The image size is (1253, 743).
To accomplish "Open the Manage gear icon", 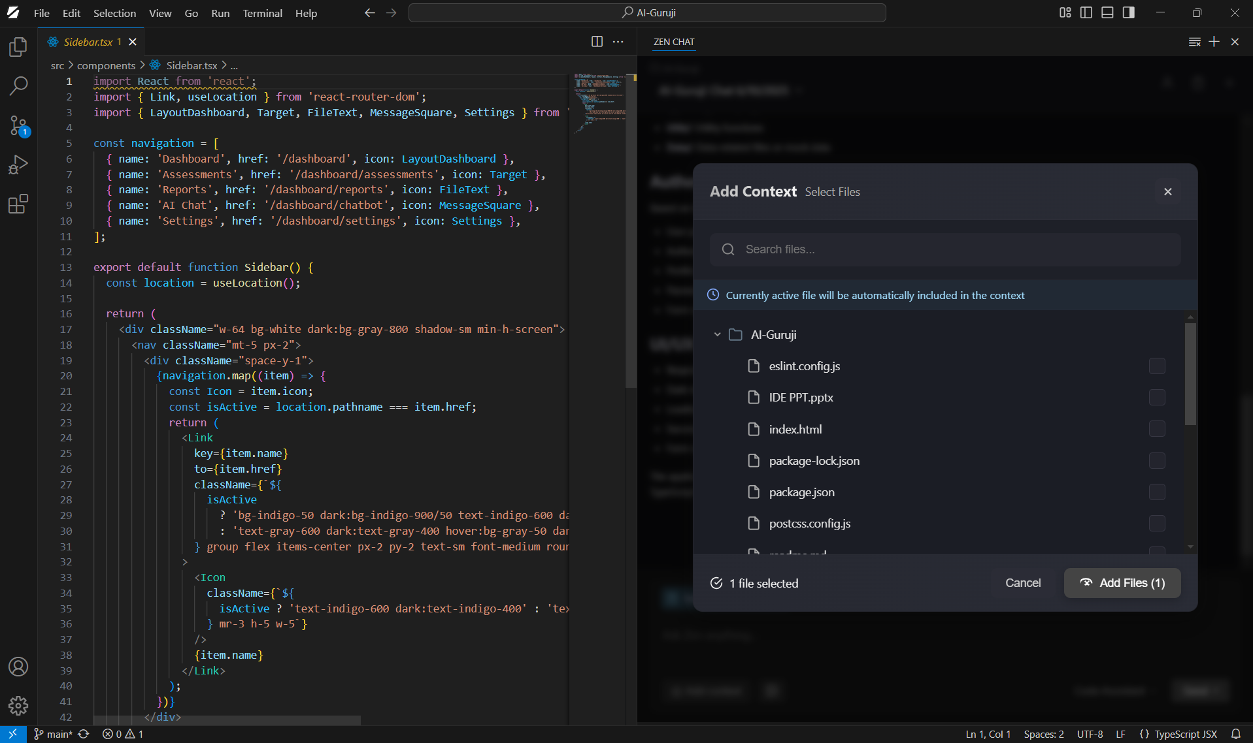I will [18, 706].
